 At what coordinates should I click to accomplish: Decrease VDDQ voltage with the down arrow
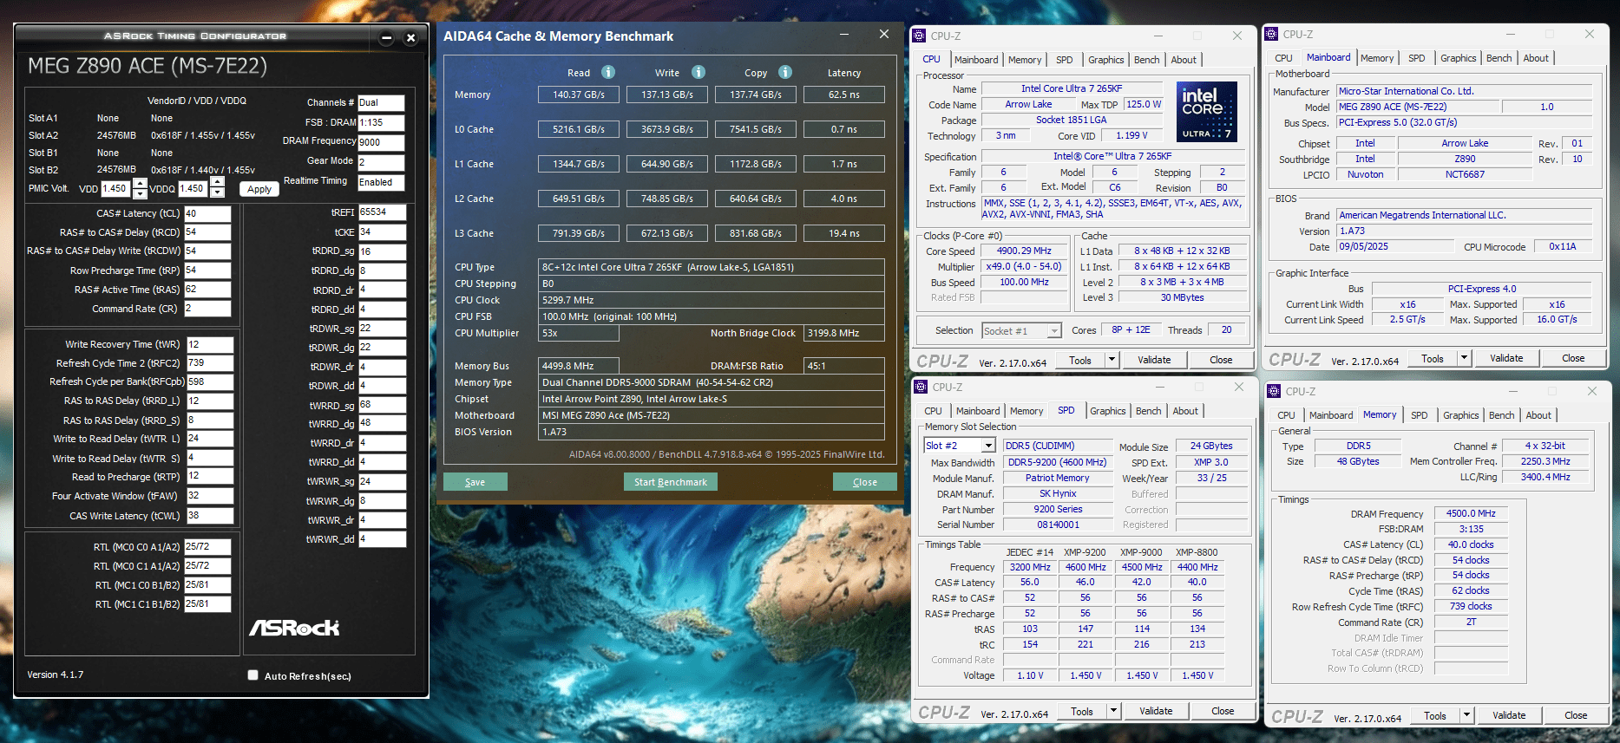pyautogui.click(x=218, y=193)
